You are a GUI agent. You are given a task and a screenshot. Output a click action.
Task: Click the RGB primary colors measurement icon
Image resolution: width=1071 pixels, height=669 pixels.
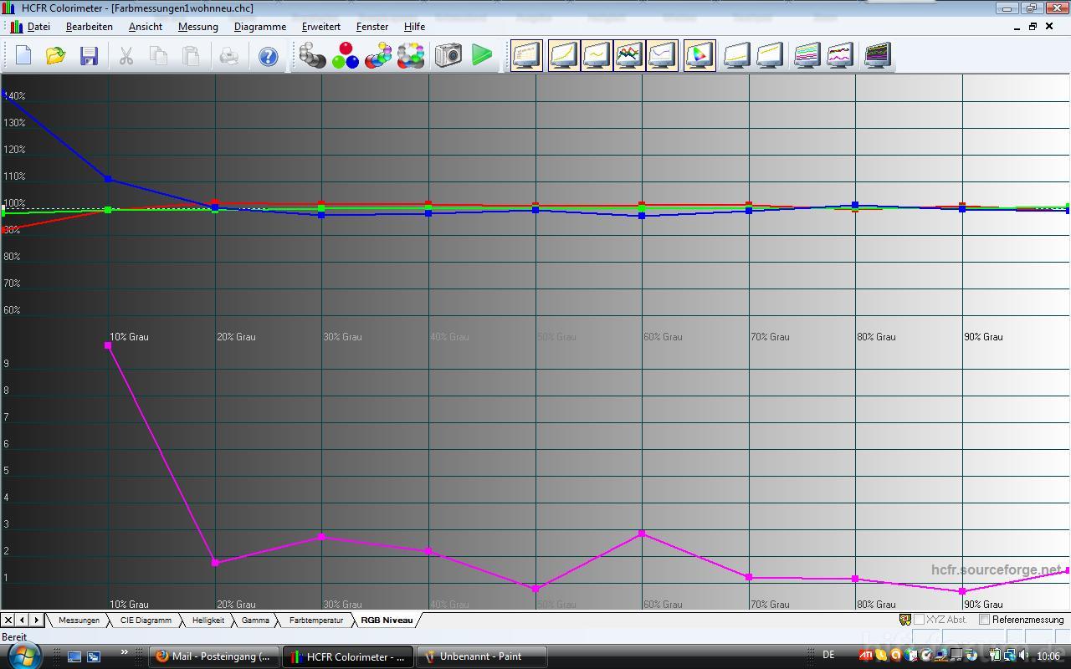click(345, 56)
